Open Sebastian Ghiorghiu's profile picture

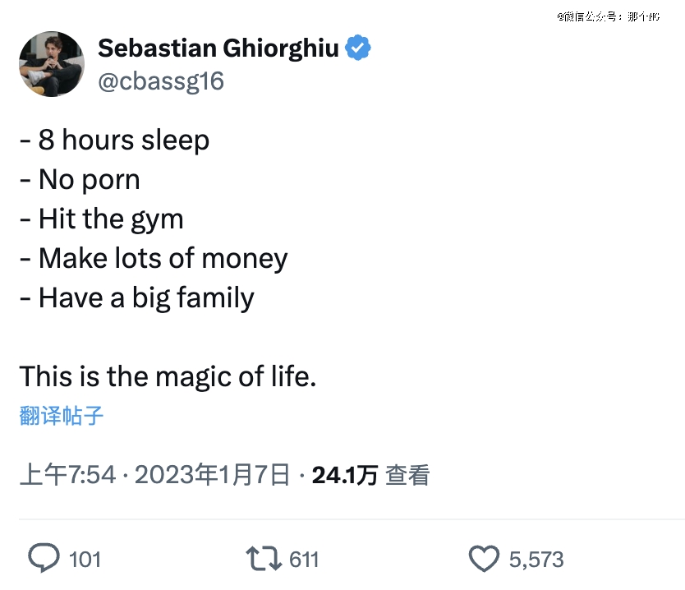point(52,64)
